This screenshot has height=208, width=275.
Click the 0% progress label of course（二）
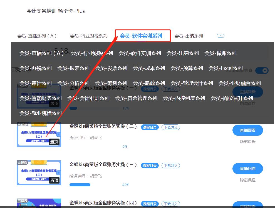click(x=125, y=147)
